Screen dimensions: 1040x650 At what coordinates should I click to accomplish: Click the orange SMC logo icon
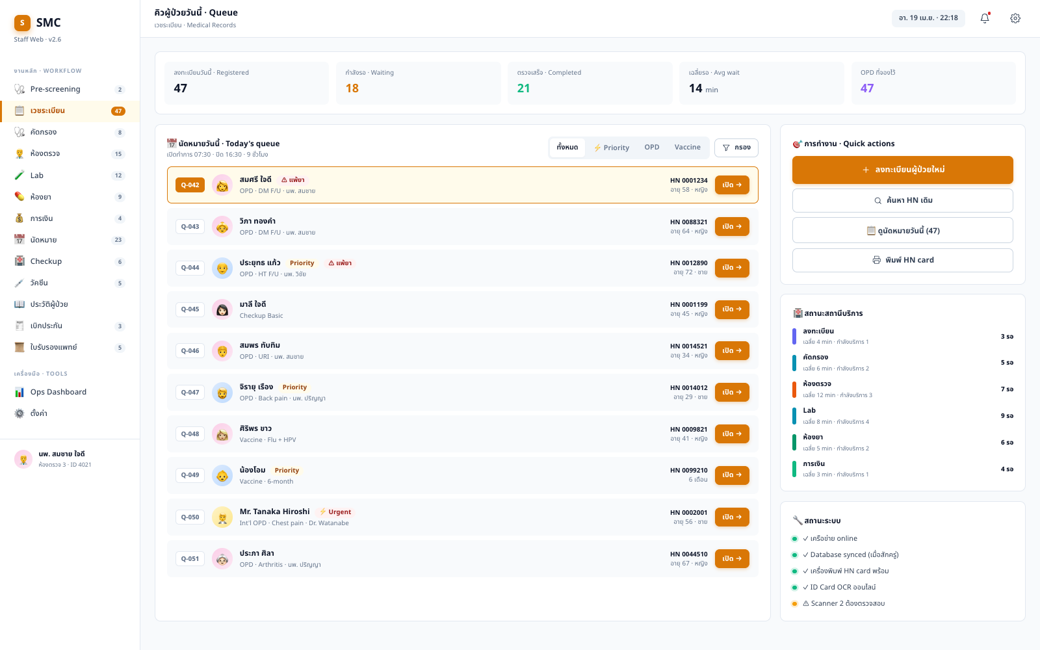tap(22, 23)
